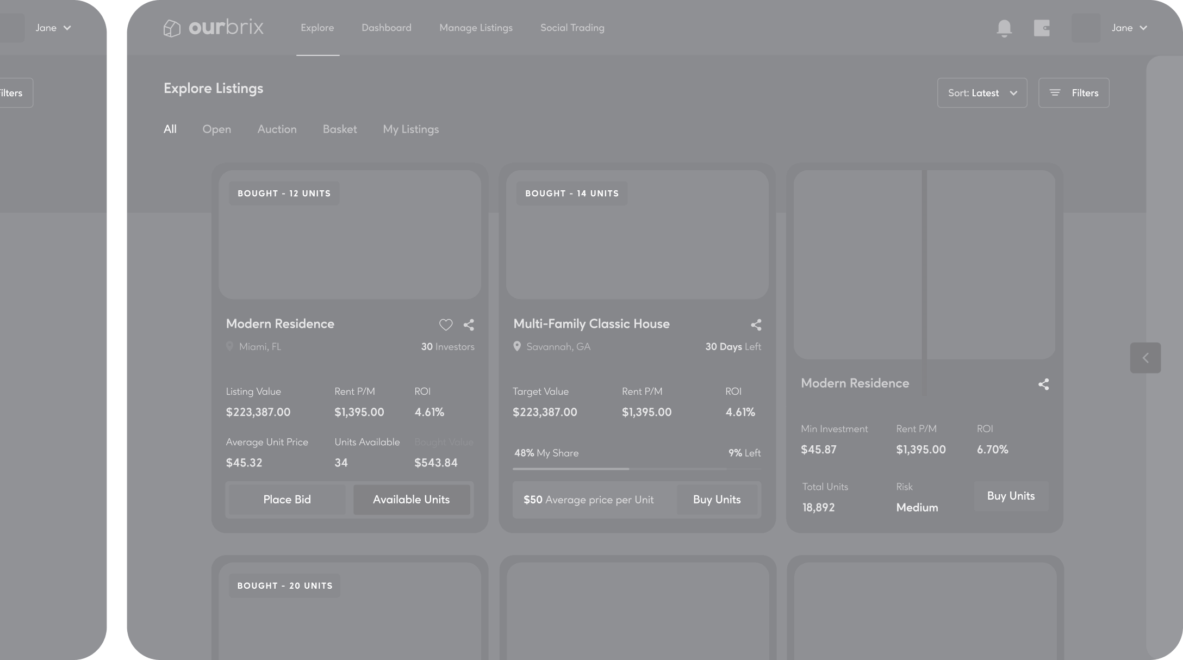This screenshot has width=1183, height=660.
Task: Click the filter lines icon in Filters
Action: (x=1055, y=93)
